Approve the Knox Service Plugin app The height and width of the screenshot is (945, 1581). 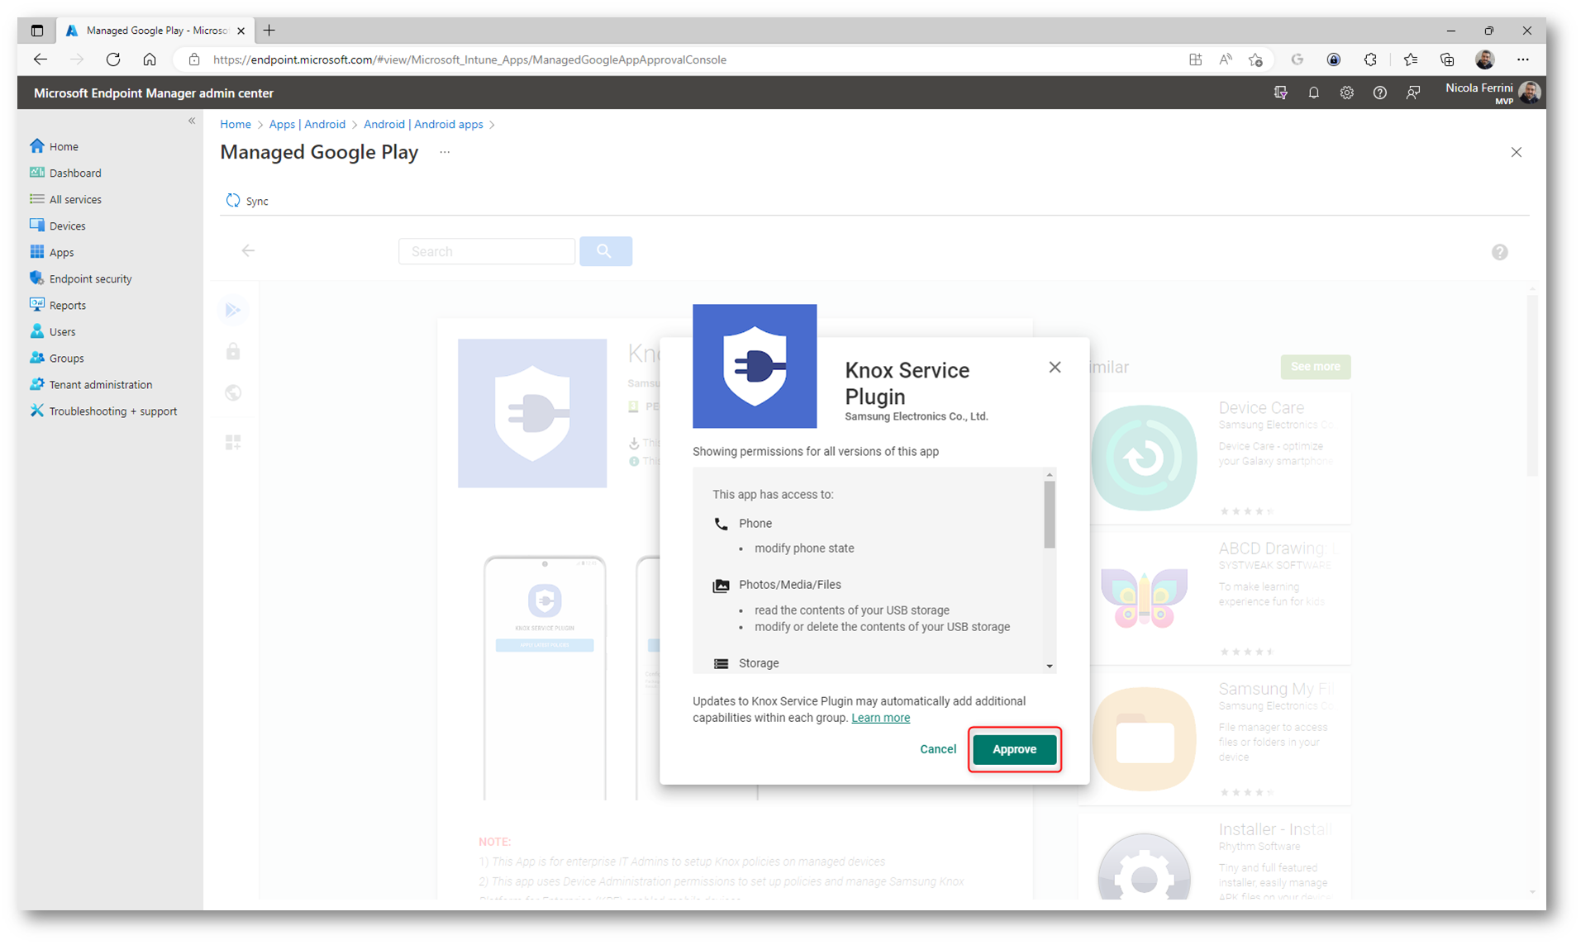(1014, 749)
